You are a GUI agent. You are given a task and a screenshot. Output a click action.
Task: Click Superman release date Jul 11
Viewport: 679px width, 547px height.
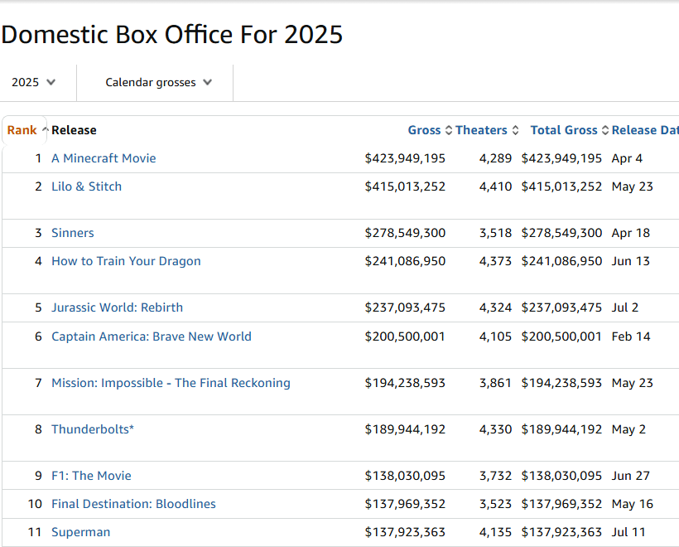[628, 532]
